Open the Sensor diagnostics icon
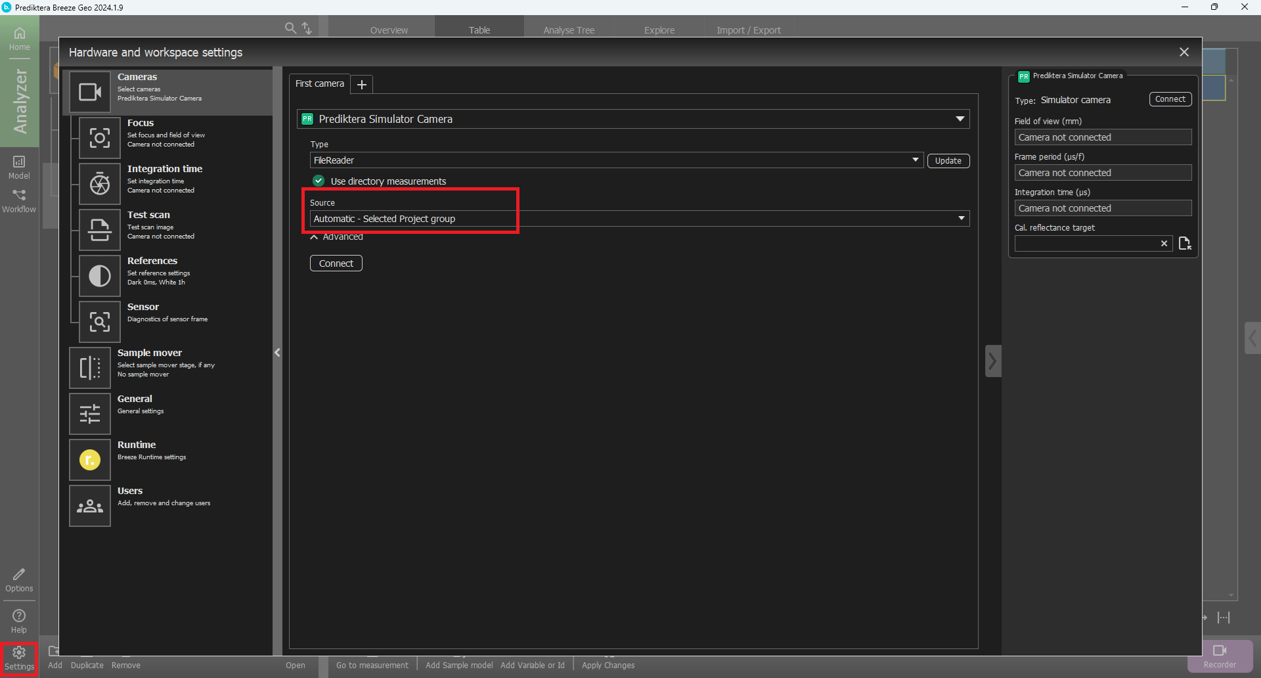This screenshot has height=678, width=1261. [100, 322]
